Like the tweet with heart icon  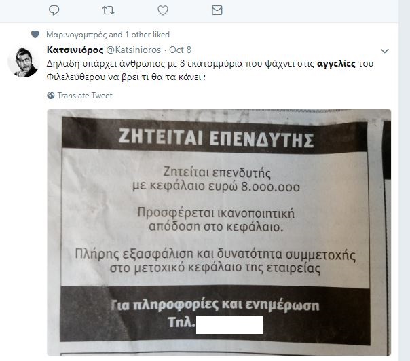pyautogui.click(x=163, y=10)
